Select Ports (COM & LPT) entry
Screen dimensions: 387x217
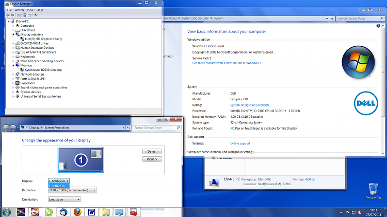pyautogui.click(x=33, y=79)
